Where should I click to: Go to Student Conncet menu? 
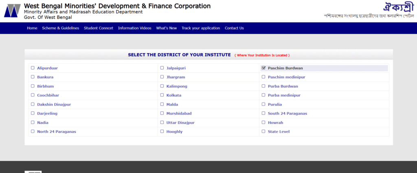(99, 28)
